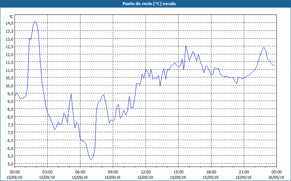Pick the 12,5 vertical axis value
The image size is (291, 181).
[x=9, y=47]
